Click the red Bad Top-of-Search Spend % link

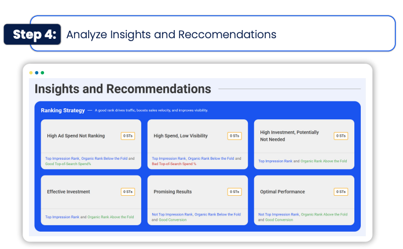click(174, 164)
